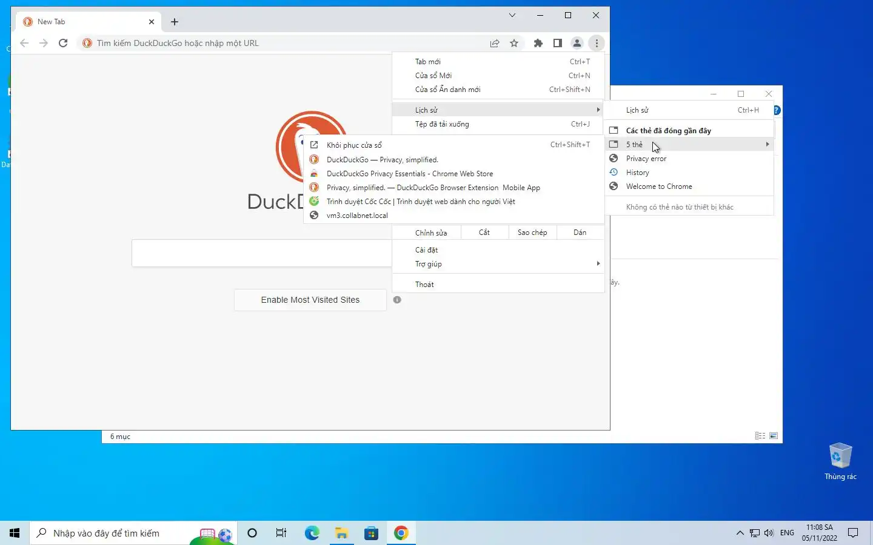Click the back navigation arrow

[24, 43]
